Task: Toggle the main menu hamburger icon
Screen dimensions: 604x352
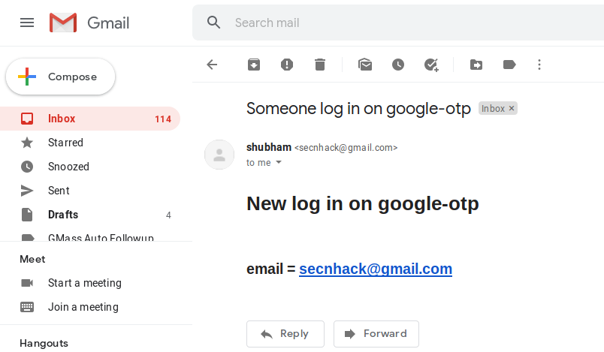Action: pos(27,23)
